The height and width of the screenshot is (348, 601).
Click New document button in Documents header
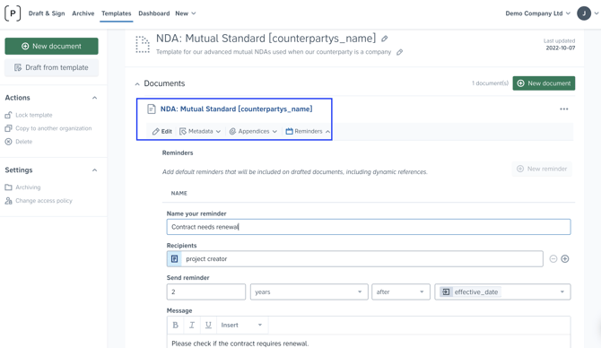[x=544, y=83]
